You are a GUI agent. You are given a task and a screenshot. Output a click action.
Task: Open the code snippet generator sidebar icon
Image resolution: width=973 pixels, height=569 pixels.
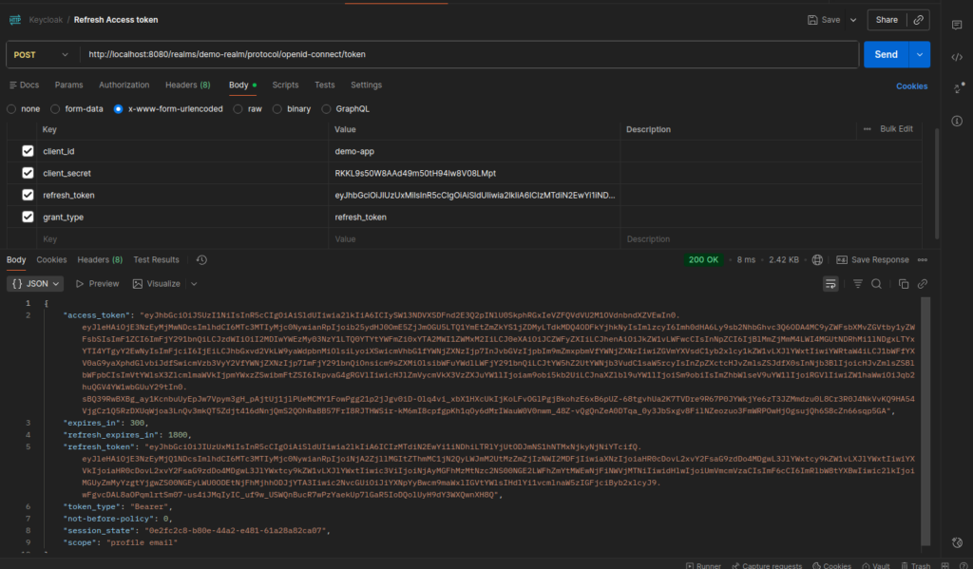957,59
